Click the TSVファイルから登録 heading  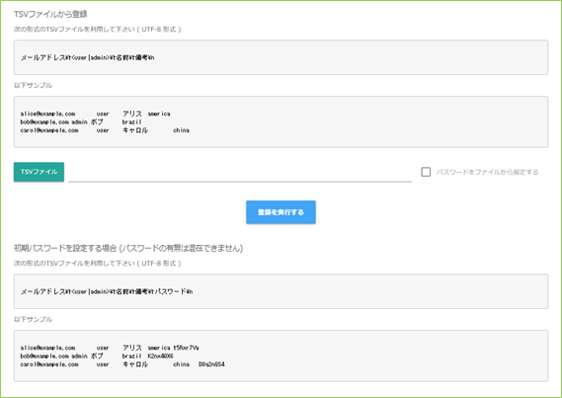coord(50,14)
